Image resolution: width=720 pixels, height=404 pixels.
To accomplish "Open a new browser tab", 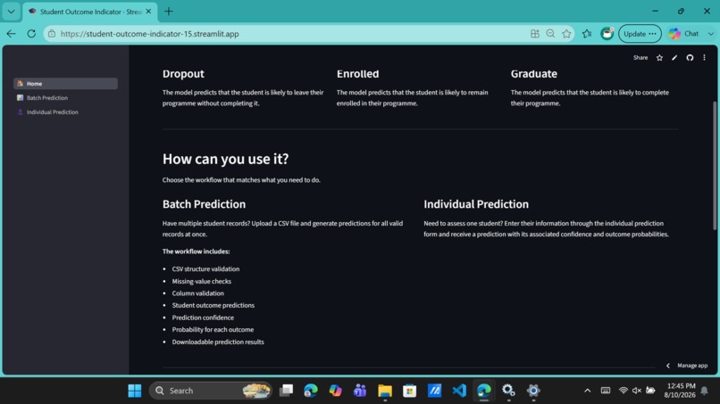I will (x=169, y=12).
